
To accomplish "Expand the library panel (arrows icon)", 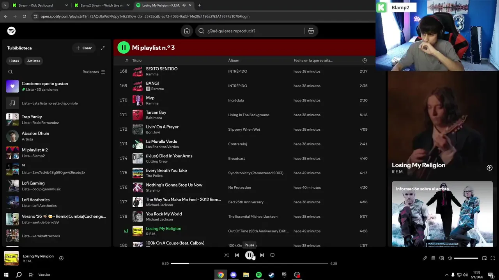I will [103, 48].
